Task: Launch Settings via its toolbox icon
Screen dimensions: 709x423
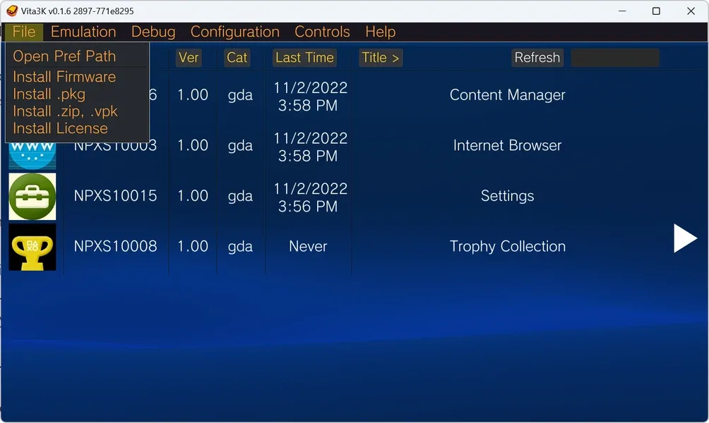Action: (x=32, y=197)
